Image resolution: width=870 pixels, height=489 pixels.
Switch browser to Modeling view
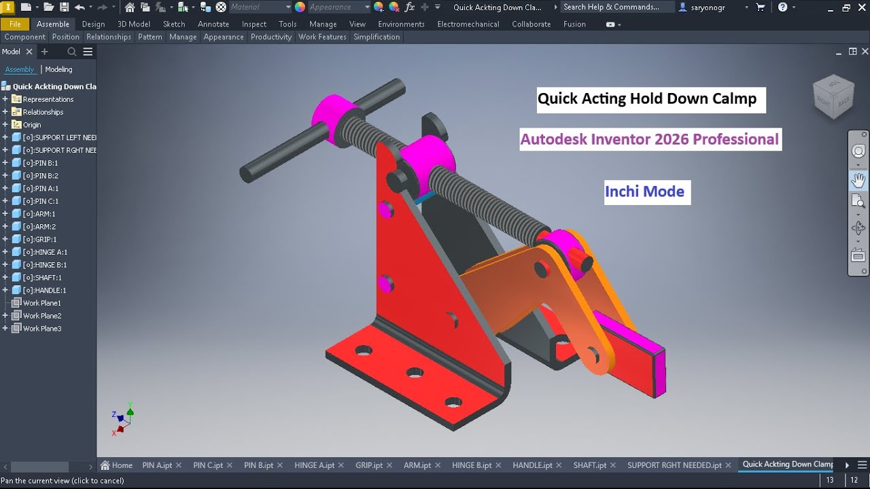click(58, 69)
